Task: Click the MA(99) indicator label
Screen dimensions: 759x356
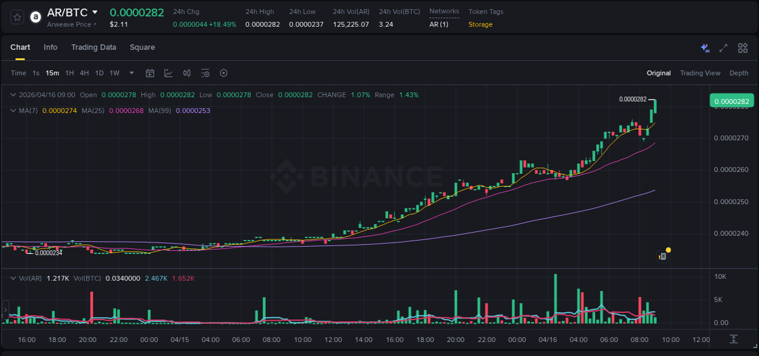Action: point(160,111)
